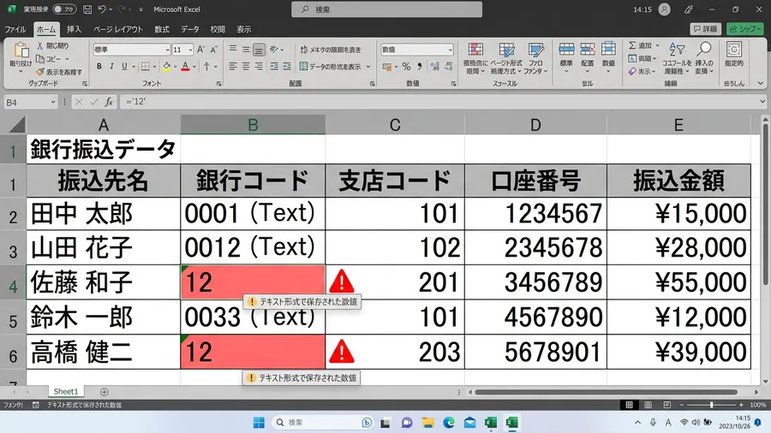Open the Cell Styles gallery
The width and height of the screenshot is (771, 433).
click(535, 58)
